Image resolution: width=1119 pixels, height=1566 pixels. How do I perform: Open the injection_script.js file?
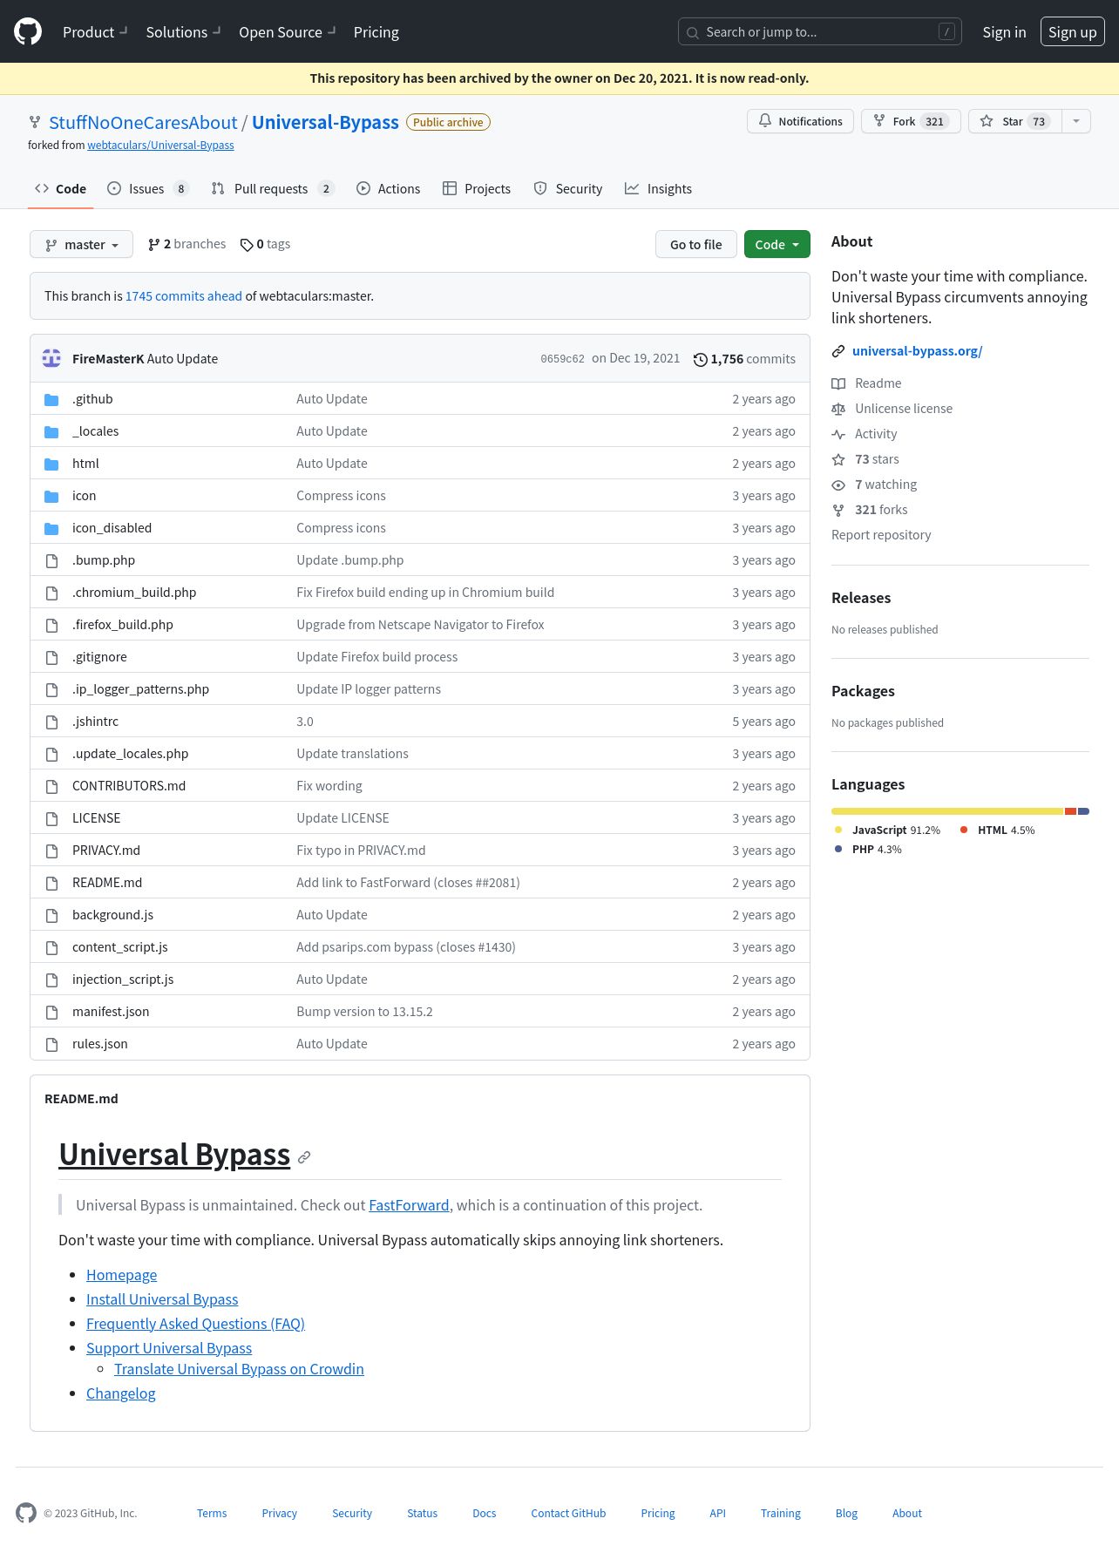tap(123, 980)
